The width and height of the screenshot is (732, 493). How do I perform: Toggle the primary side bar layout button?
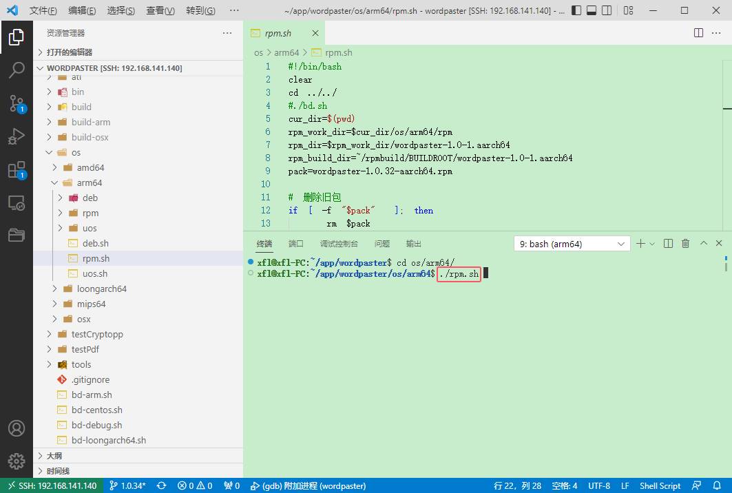click(x=575, y=11)
